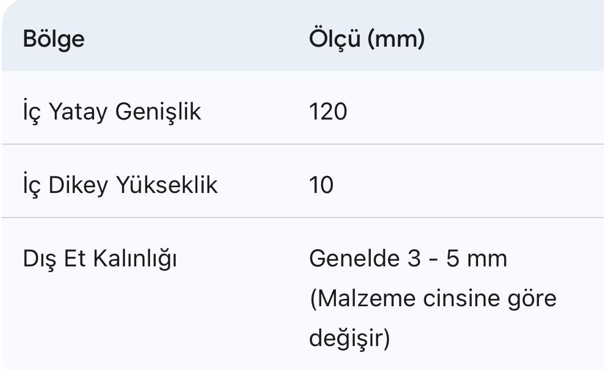Click the word değişir) on the last line
The image size is (604, 370).
click(x=350, y=339)
